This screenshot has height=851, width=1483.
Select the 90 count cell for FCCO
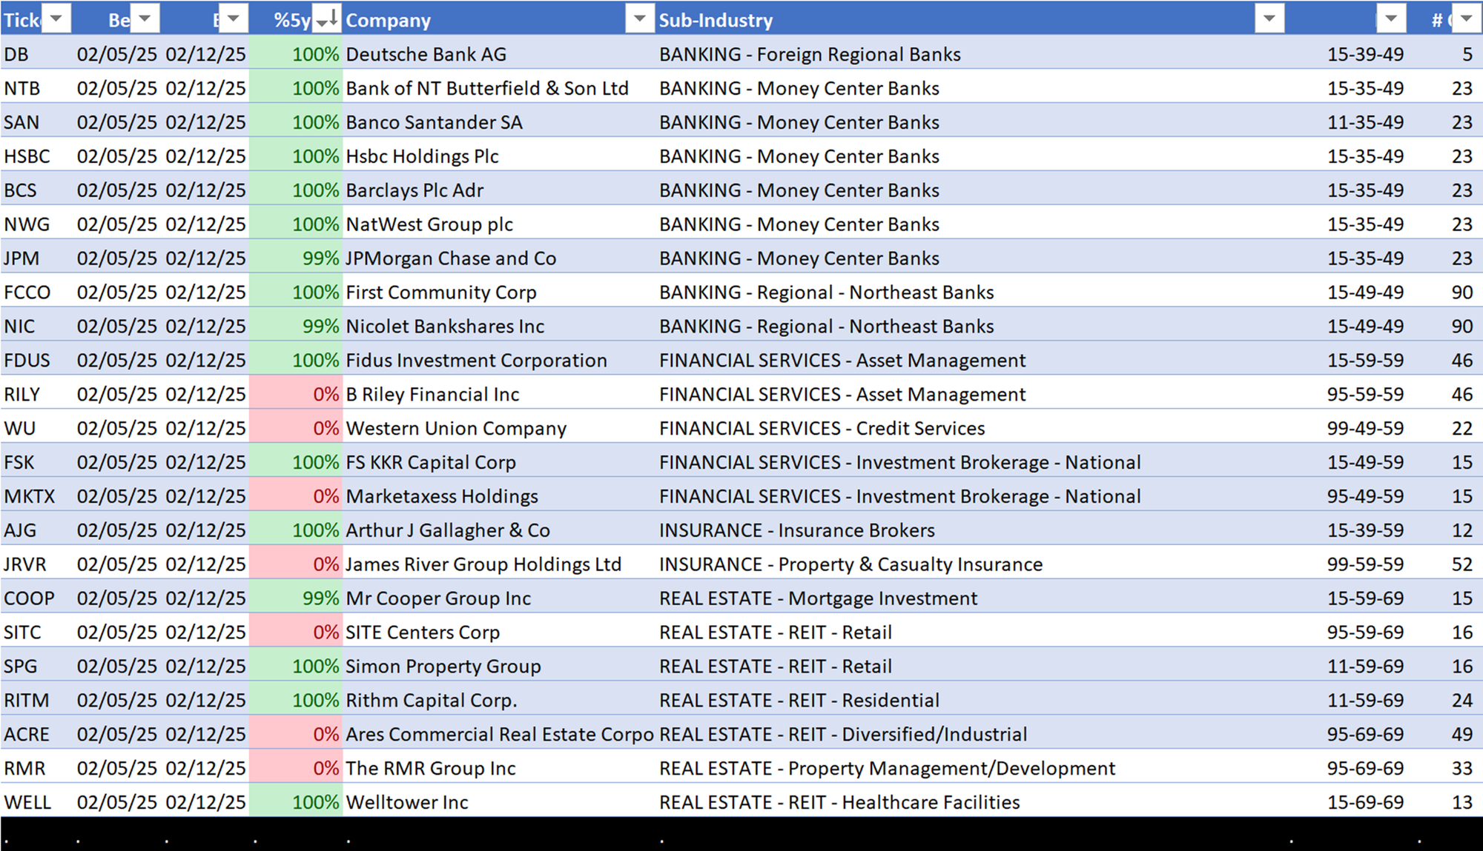point(1461,293)
